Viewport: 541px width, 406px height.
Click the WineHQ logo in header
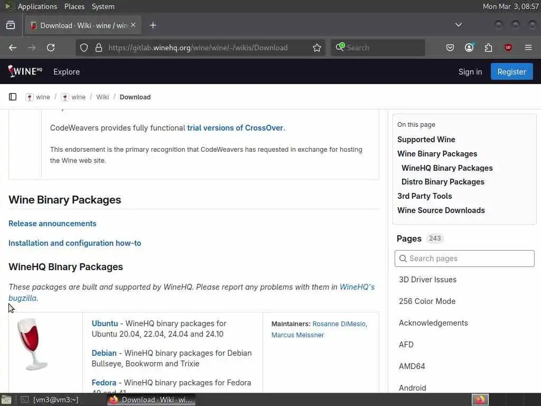pos(25,71)
